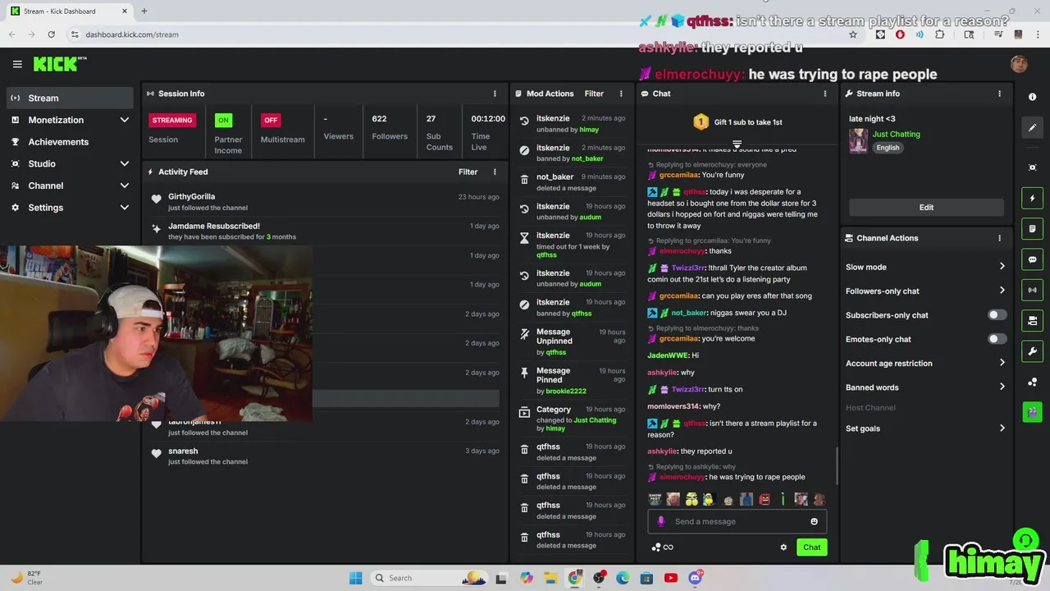This screenshot has height=591, width=1050.
Task: Open Mod Actions three-dot options
Action: coord(621,94)
